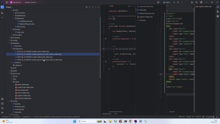Hide the Project panel with minimize icon
This screenshot has width=220, height=124.
click(98, 7)
